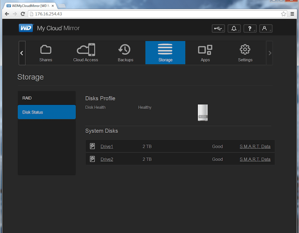Open the Drive2 link
Screen dimensions: 299x233
pos(107,159)
